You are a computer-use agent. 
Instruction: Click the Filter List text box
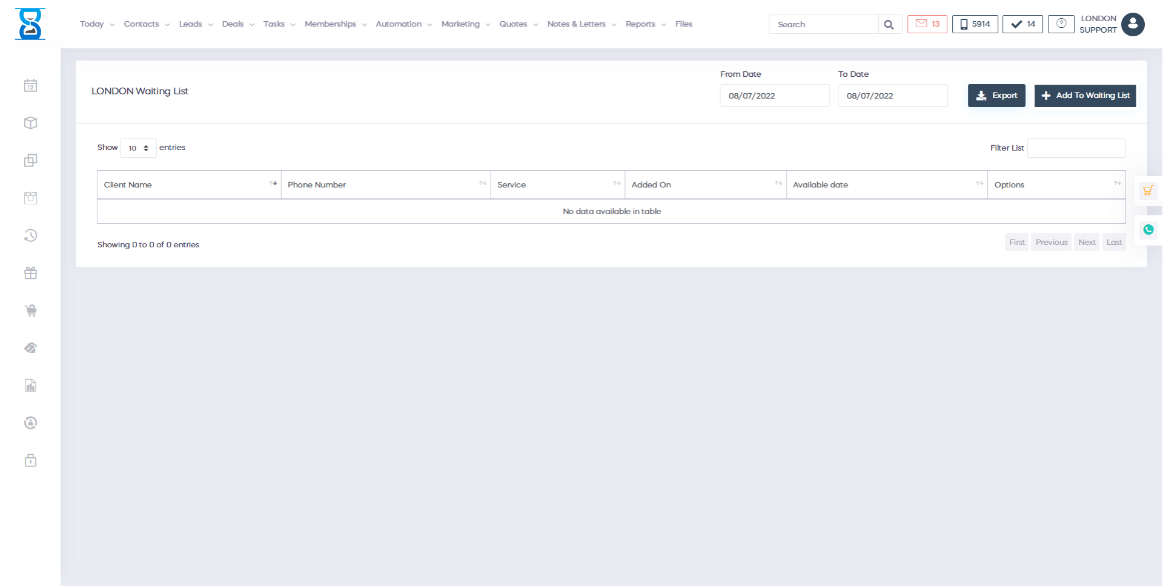(x=1076, y=148)
